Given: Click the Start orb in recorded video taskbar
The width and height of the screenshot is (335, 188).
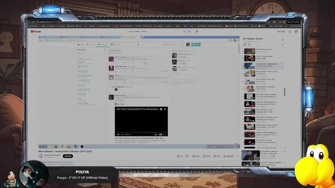Looking at the screenshot, I should coord(41,146).
